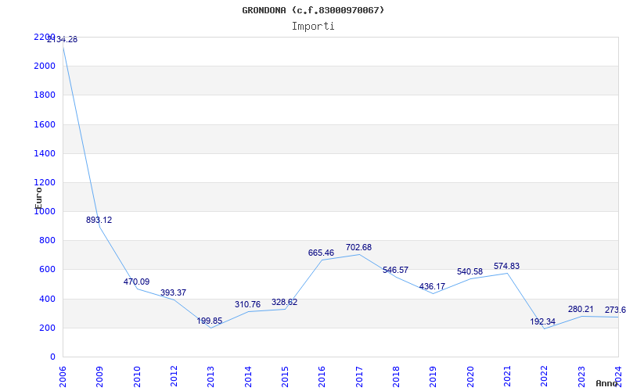Image resolution: width=626 pixels, height=391 pixels.
Task: Click the GRONDONA chart title
Action: 313,10
